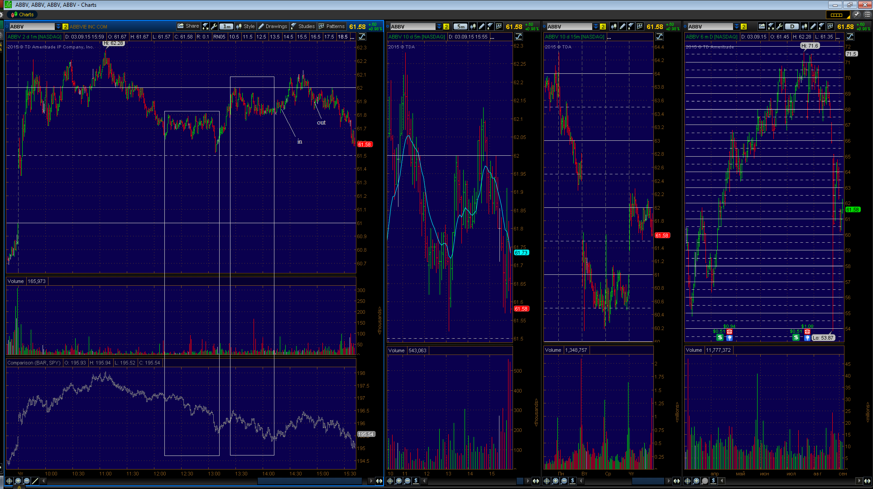Open the Drawings menu of first chart

point(273,26)
